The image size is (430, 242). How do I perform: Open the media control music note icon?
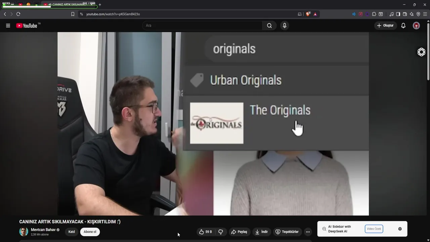tap(391, 14)
